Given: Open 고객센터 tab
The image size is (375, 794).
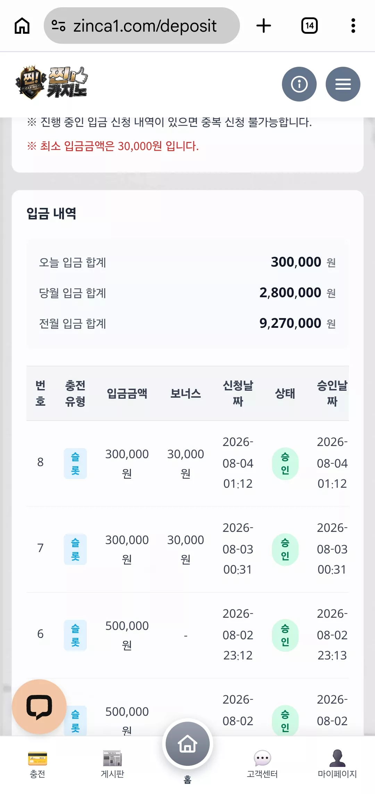Looking at the screenshot, I should pyautogui.click(x=262, y=765).
